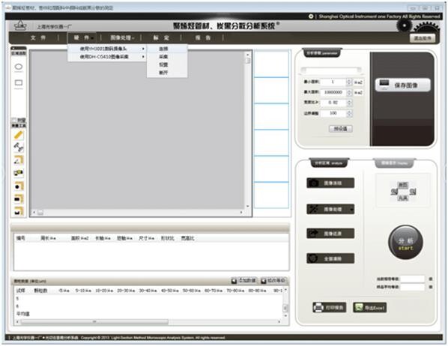
Task: Click the round start analysis button
Action: tap(406, 243)
